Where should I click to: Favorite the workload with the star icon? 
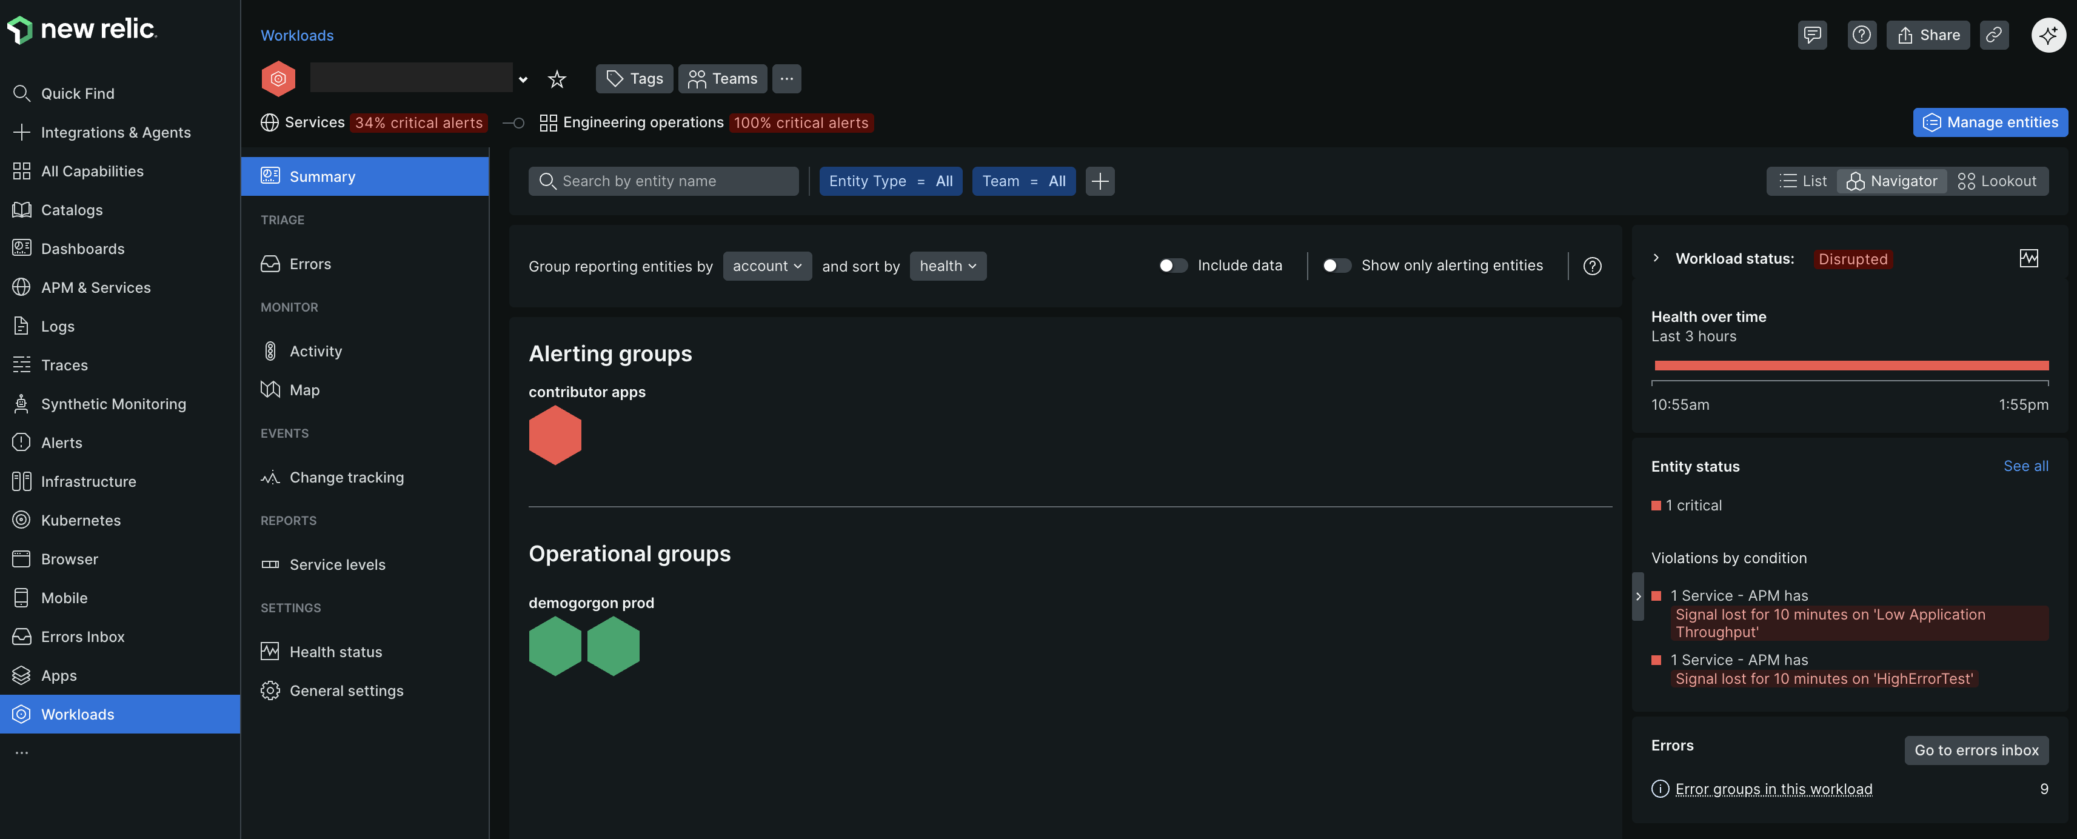[557, 79]
